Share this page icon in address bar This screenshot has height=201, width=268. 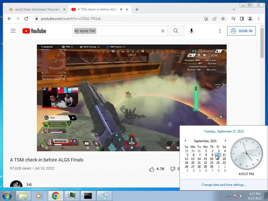pyautogui.click(x=215, y=19)
